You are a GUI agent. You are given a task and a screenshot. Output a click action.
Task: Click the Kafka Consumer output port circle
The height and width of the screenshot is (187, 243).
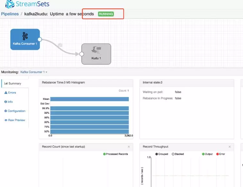click(x=40, y=39)
